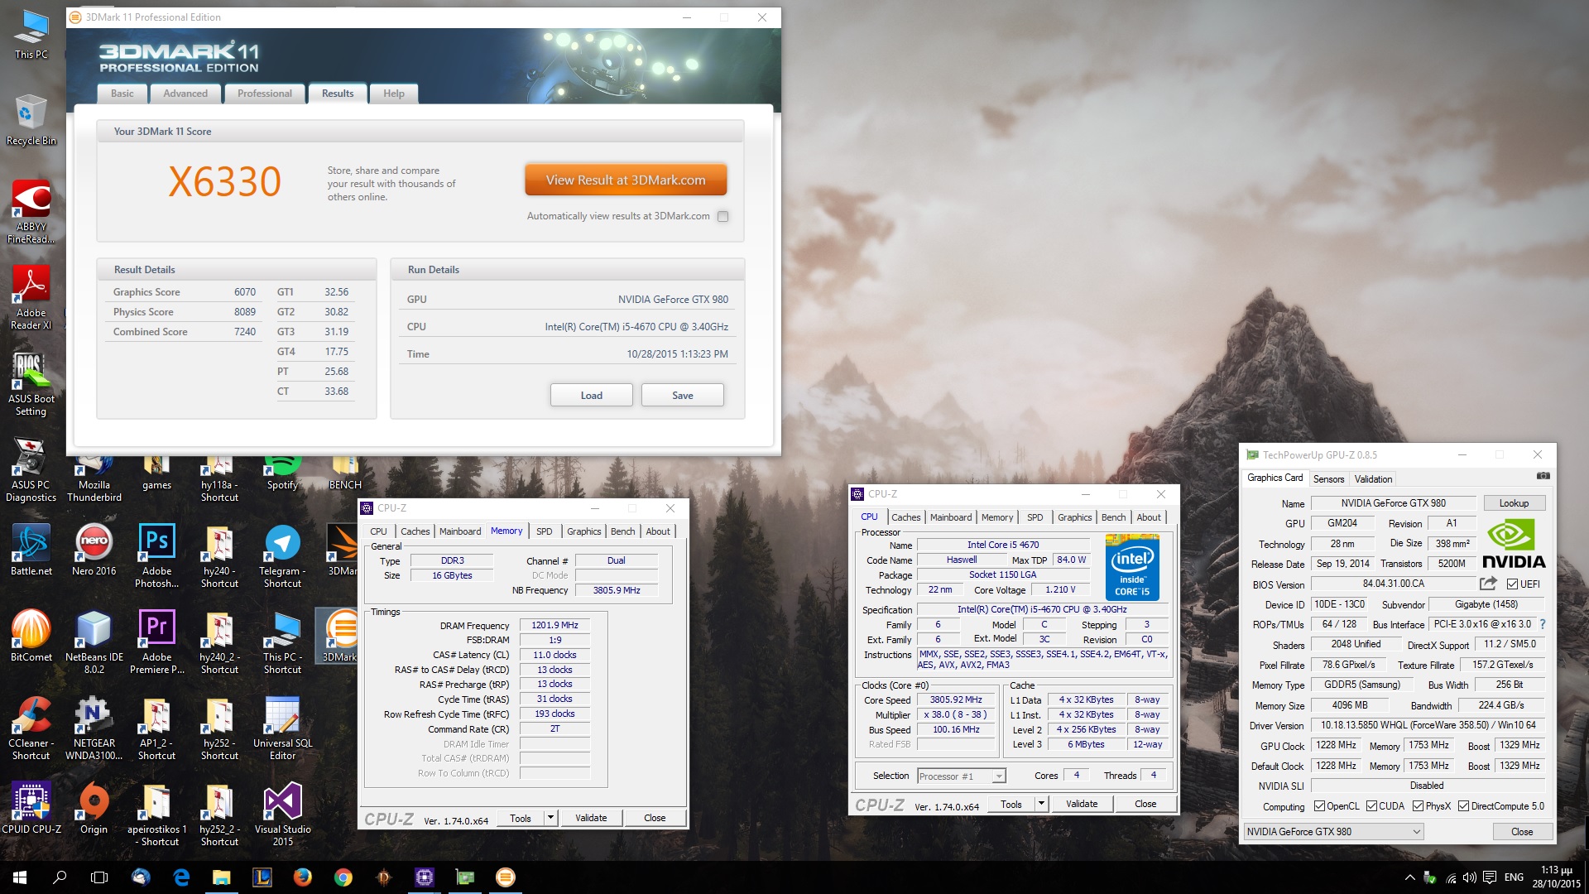Click the GPU-Z screenshot camera icon

pyautogui.click(x=1543, y=476)
